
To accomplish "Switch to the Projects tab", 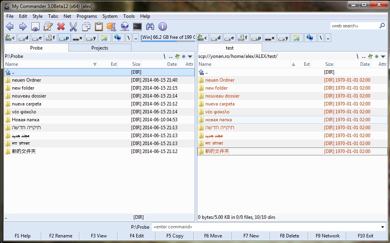I will (100, 48).
